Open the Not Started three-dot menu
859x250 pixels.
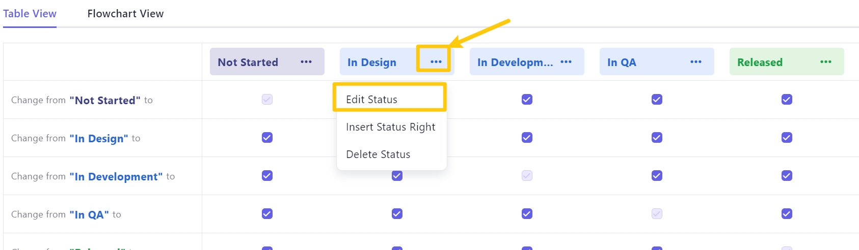(306, 62)
